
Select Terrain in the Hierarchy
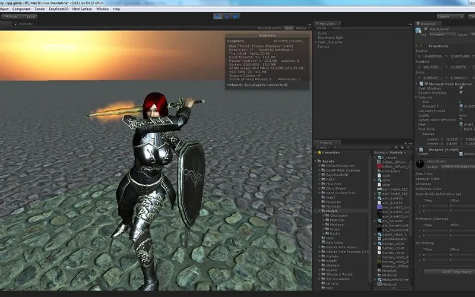(324, 47)
